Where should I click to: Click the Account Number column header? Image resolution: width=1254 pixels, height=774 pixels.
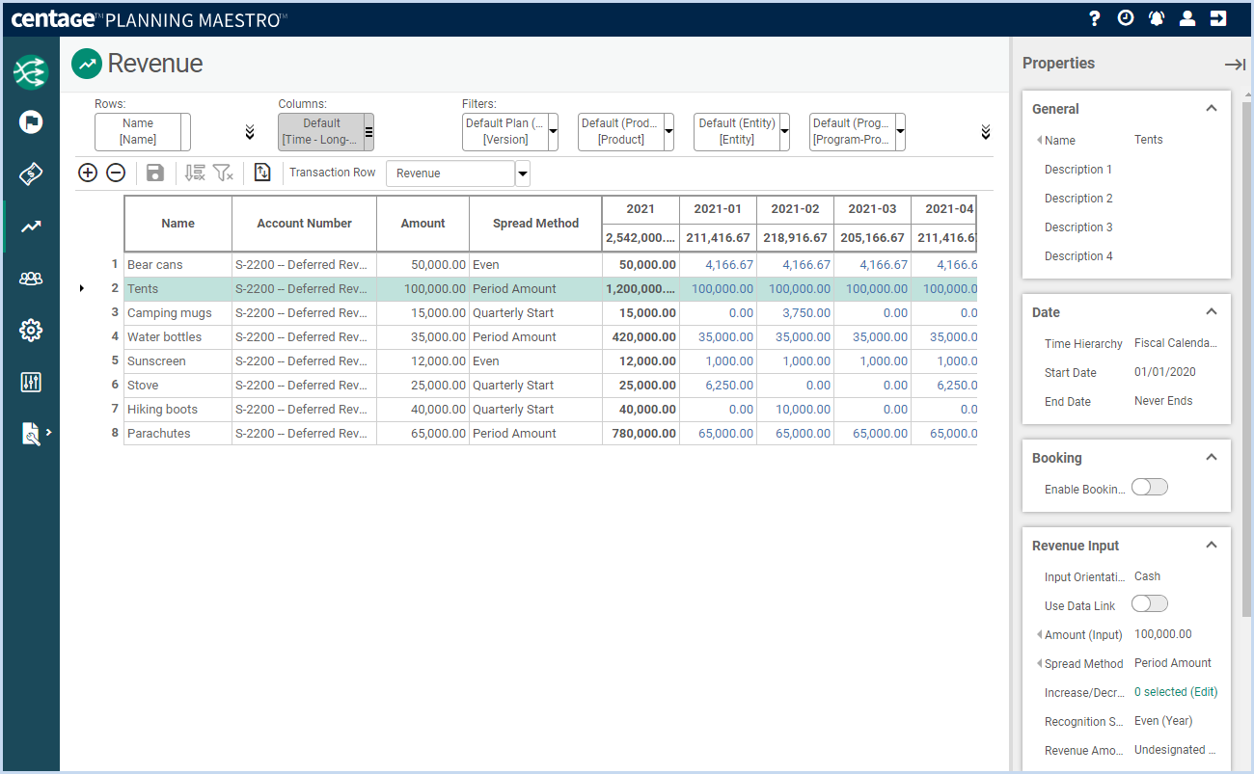(305, 224)
